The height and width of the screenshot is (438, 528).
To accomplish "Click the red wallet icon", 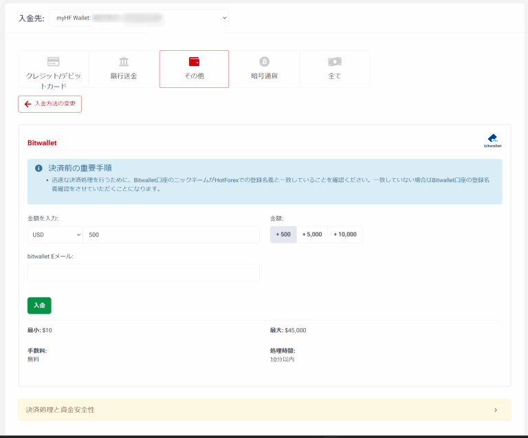I will [x=194, y=61].
